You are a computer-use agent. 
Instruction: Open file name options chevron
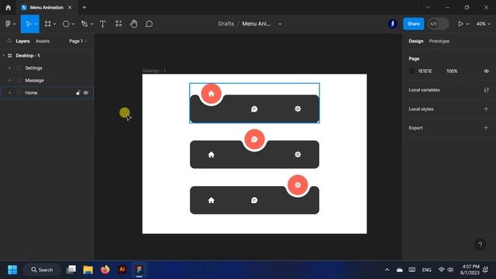pyautogui.click(x=280, y=24)
